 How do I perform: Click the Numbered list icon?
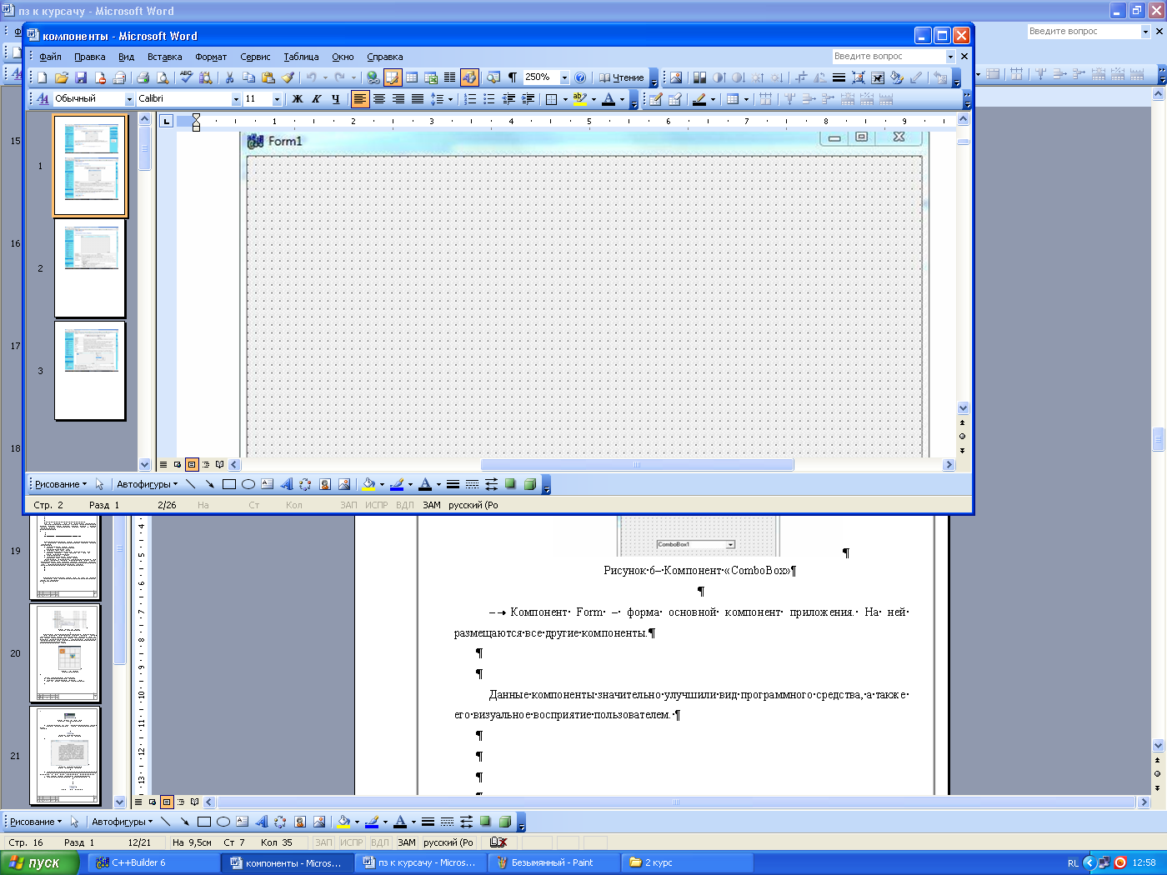[470, 98]
